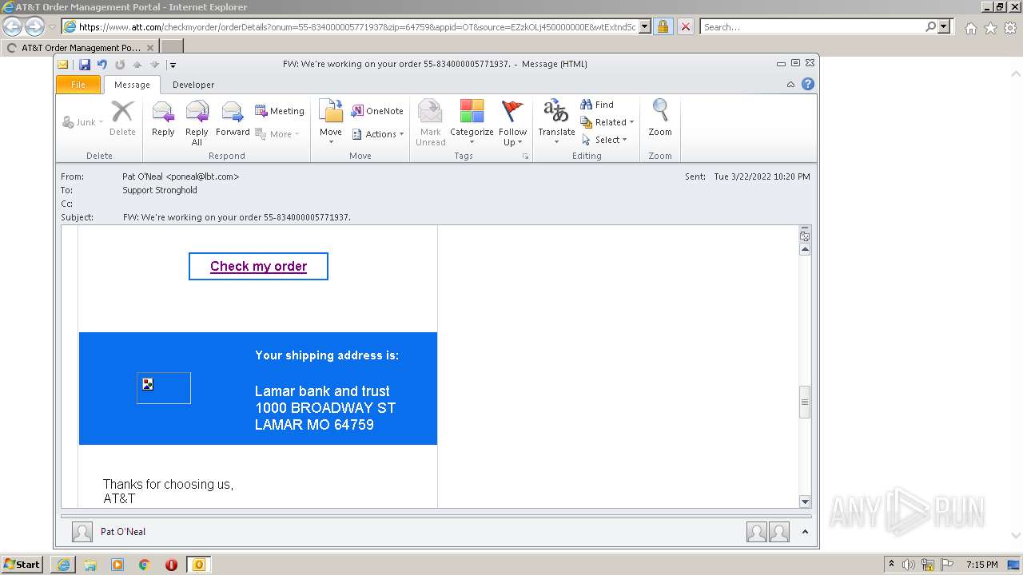This screenshot has width=1023, height=575.
Task: Click the message body vertical scrollbar thumb
Action: click(805, 402)
